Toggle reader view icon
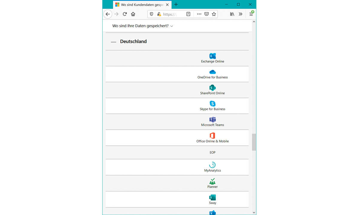The image size is (359, 215). pos(188,14)
